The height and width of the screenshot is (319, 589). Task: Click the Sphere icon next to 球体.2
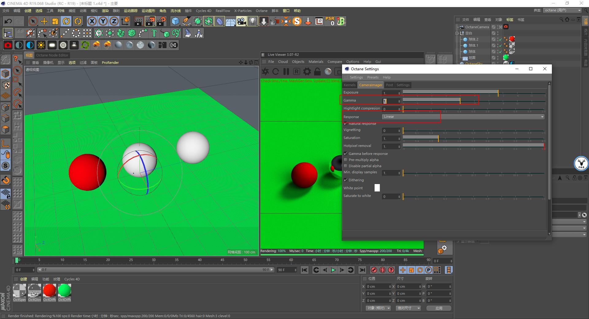tap(465, 39)
